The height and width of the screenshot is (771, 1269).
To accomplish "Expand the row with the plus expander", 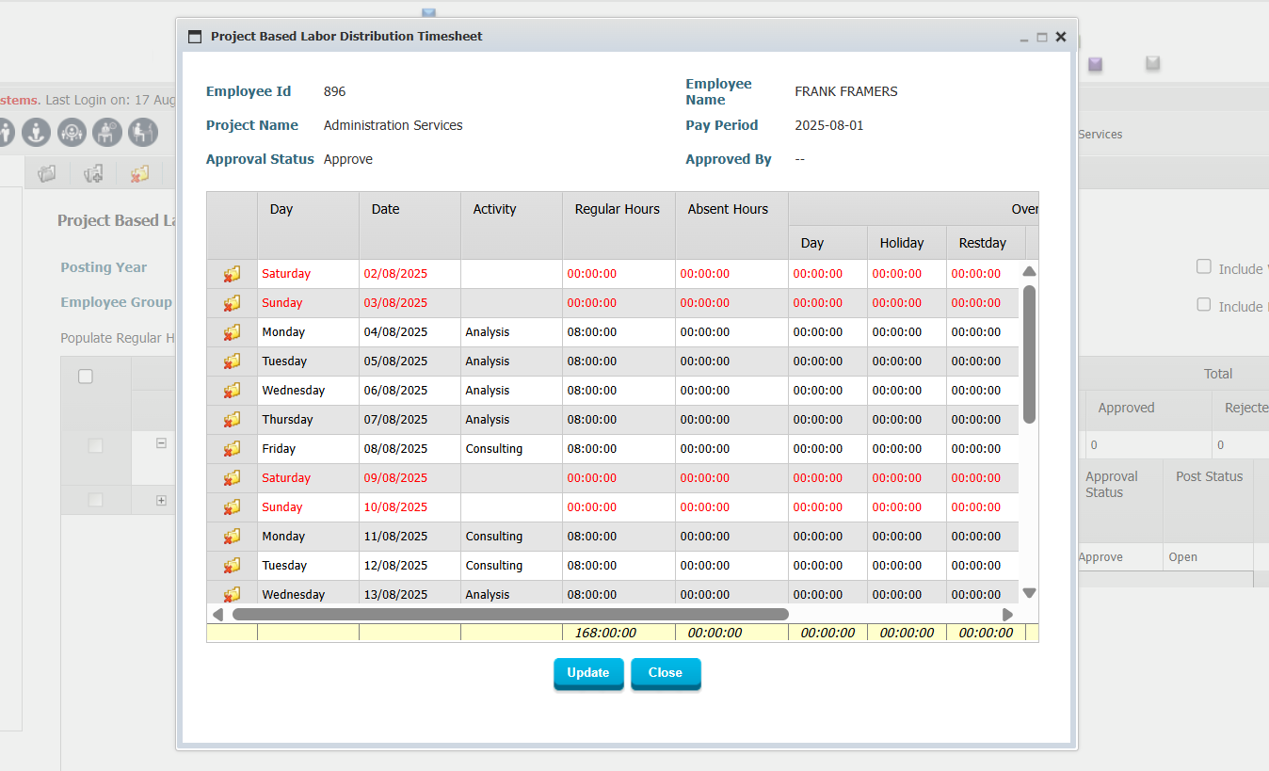I will click(161, 501).
